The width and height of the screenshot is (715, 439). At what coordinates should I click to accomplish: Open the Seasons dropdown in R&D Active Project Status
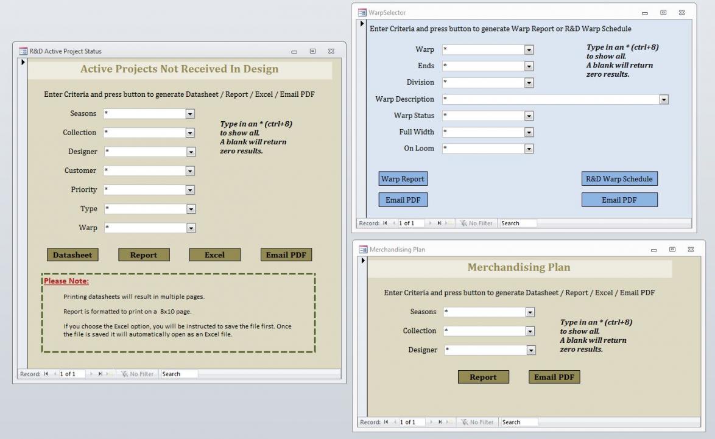click(x=190, y=114)
